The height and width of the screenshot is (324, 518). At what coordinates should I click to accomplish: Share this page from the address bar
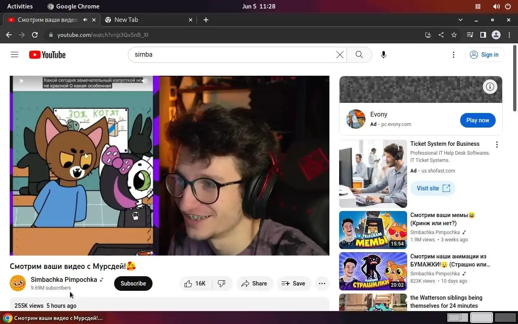pos(441,35)
